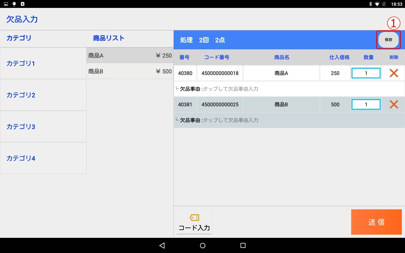This screenshot has width=405, height=253.
Task: Click the 商品A name cell in the table
Action: coord(281,73)
